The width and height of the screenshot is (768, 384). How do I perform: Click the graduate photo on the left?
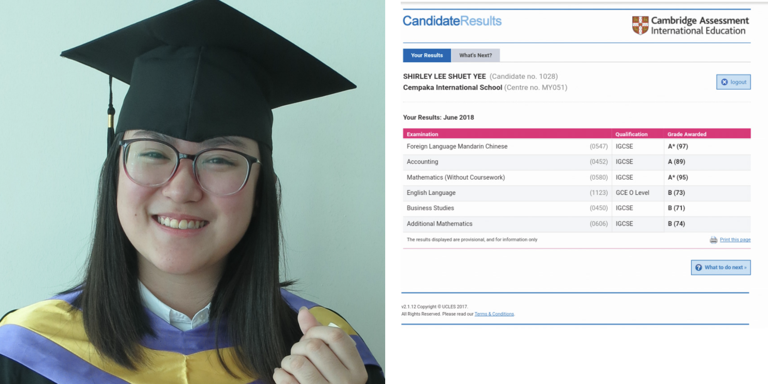[x=192, y=192]
